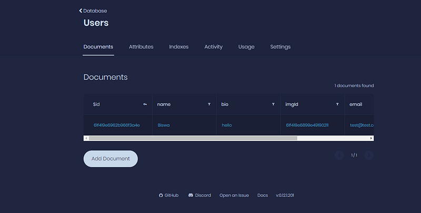Open collection Settings tab
The image size is (421, 213).
coord(280,47)
